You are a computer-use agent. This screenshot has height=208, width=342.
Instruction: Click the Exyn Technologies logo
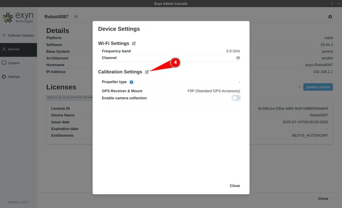(18, 18)
